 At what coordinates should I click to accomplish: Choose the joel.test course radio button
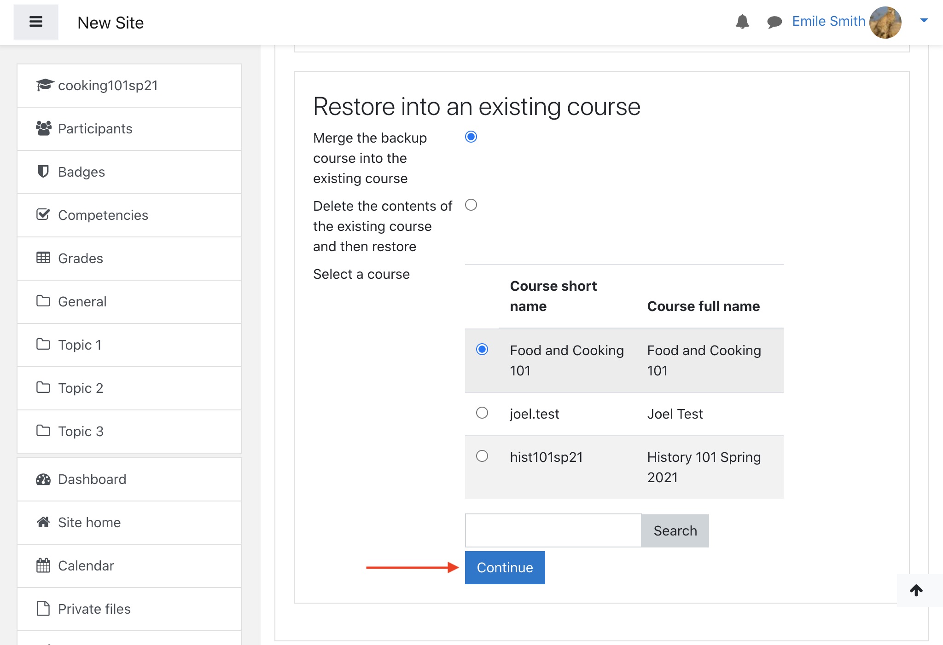(x=482, y=413)
